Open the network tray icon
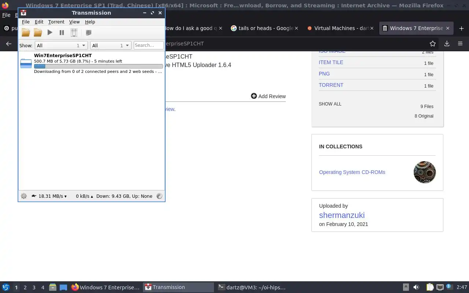Screen dimensions: 469x293 coord(440,288)
